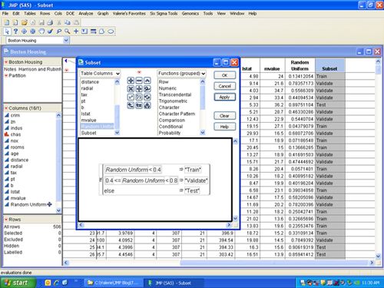384x288 pixels.
Task: Open the Table Columns dropdown
Action: coord(100,74)
